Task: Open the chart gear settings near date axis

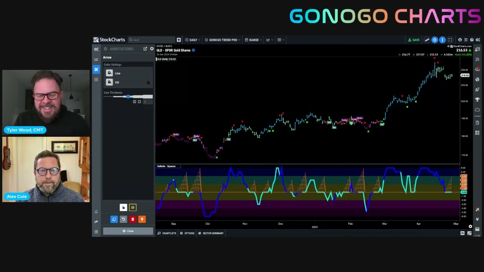Action: pos(470,227)
